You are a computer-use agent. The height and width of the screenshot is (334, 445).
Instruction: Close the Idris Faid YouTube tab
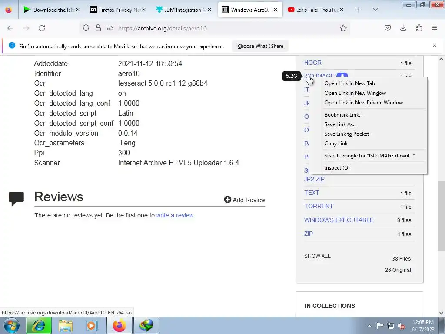pyautogui.click(x=342, y=10)
